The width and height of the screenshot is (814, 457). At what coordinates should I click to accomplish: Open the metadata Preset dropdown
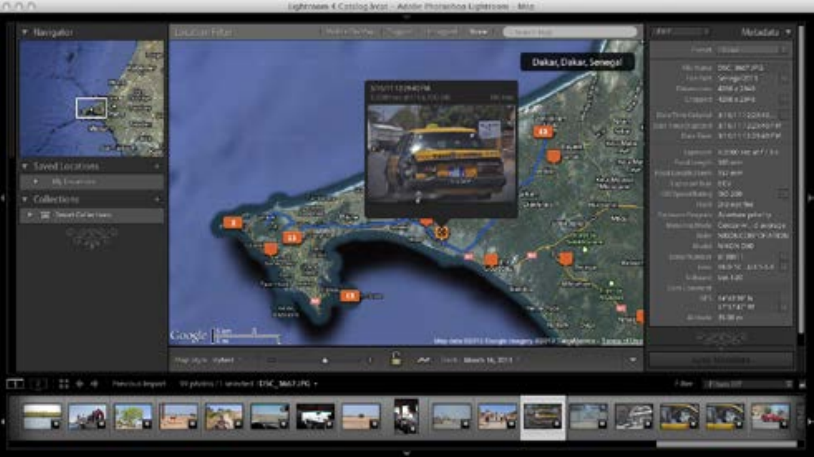(754, 50)
